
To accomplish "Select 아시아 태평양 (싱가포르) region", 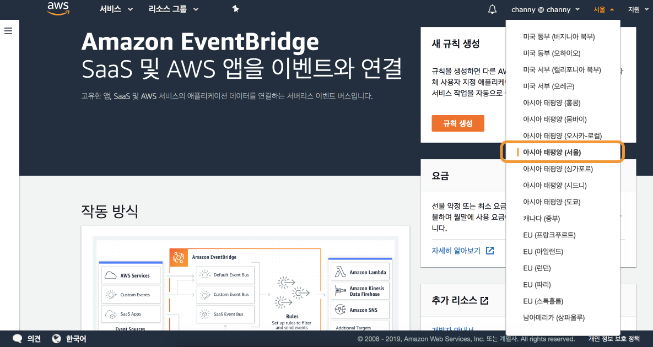I will click(558, 169).
